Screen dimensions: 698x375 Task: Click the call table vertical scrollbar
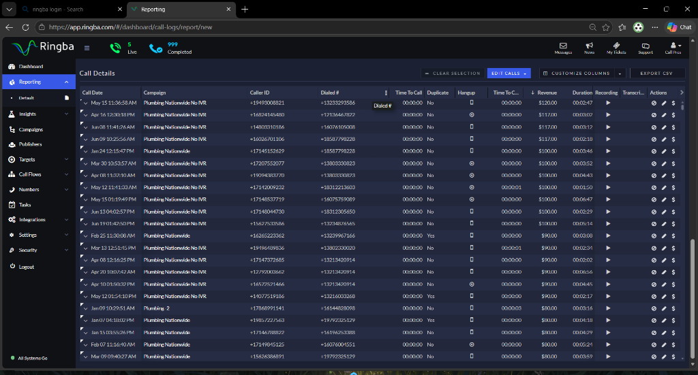682,107
